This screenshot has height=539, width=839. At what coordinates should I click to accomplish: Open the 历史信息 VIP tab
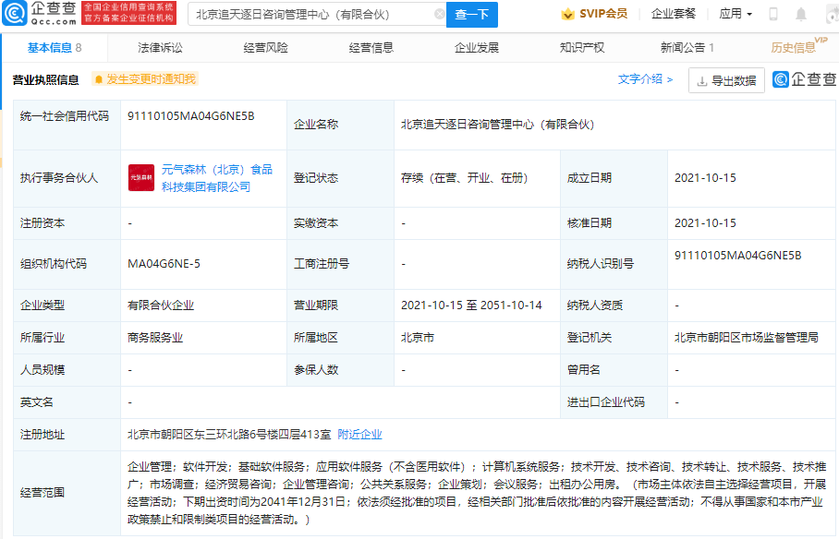click(x=794, y=48)
